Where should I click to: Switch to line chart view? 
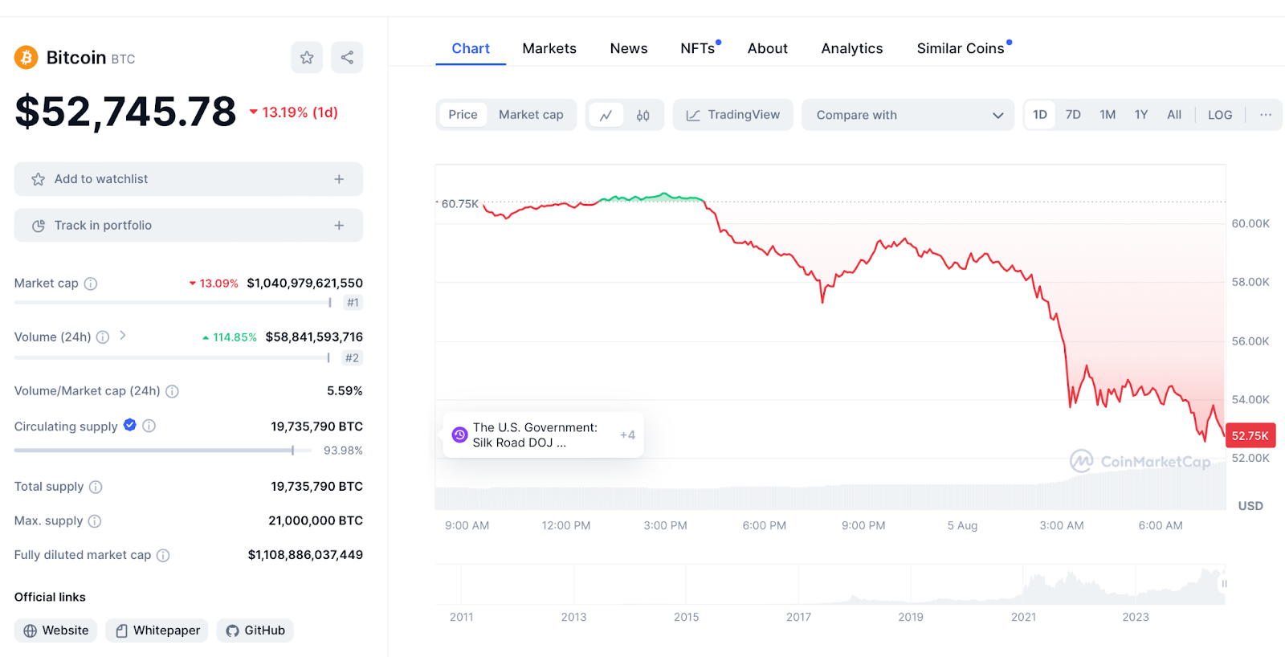(x=606, y=115)
